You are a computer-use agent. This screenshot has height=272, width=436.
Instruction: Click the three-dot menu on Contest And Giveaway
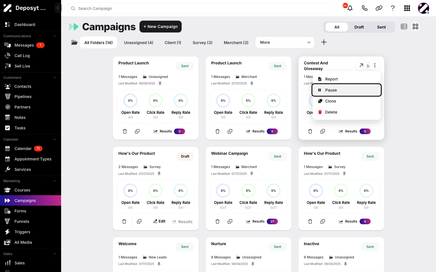375,65
